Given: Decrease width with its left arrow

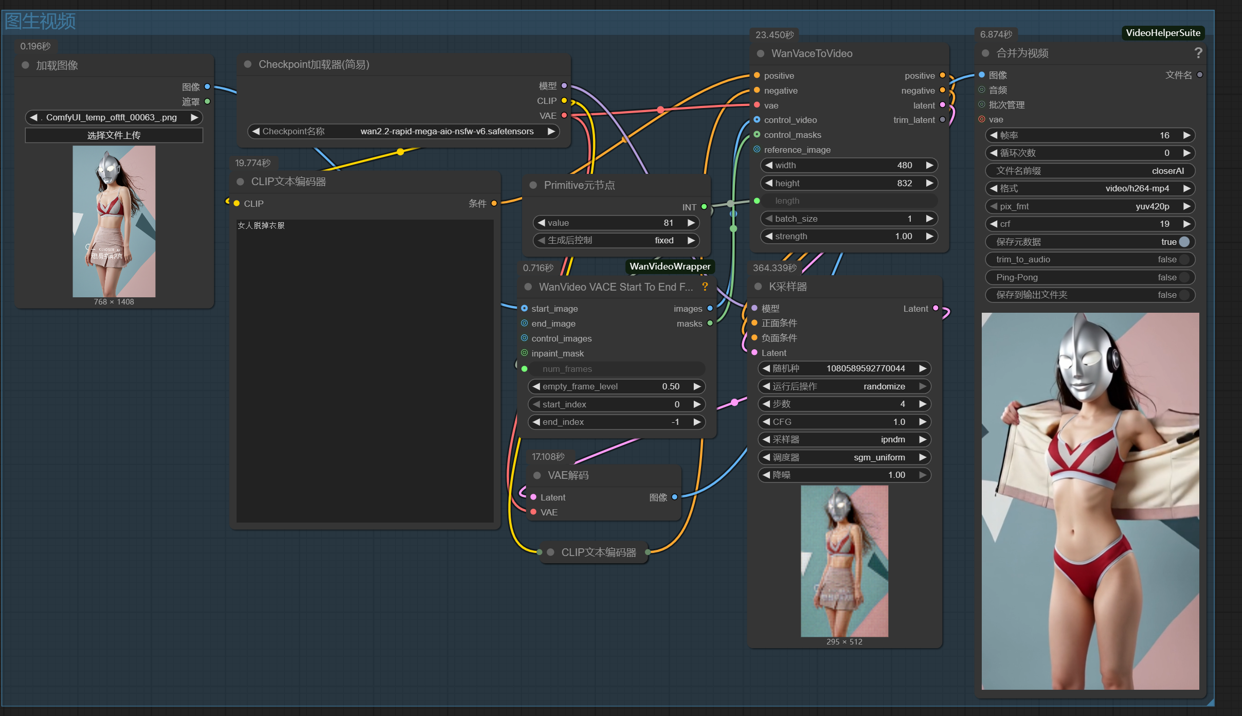Looking at the screenshot, I should pos(769,165).
